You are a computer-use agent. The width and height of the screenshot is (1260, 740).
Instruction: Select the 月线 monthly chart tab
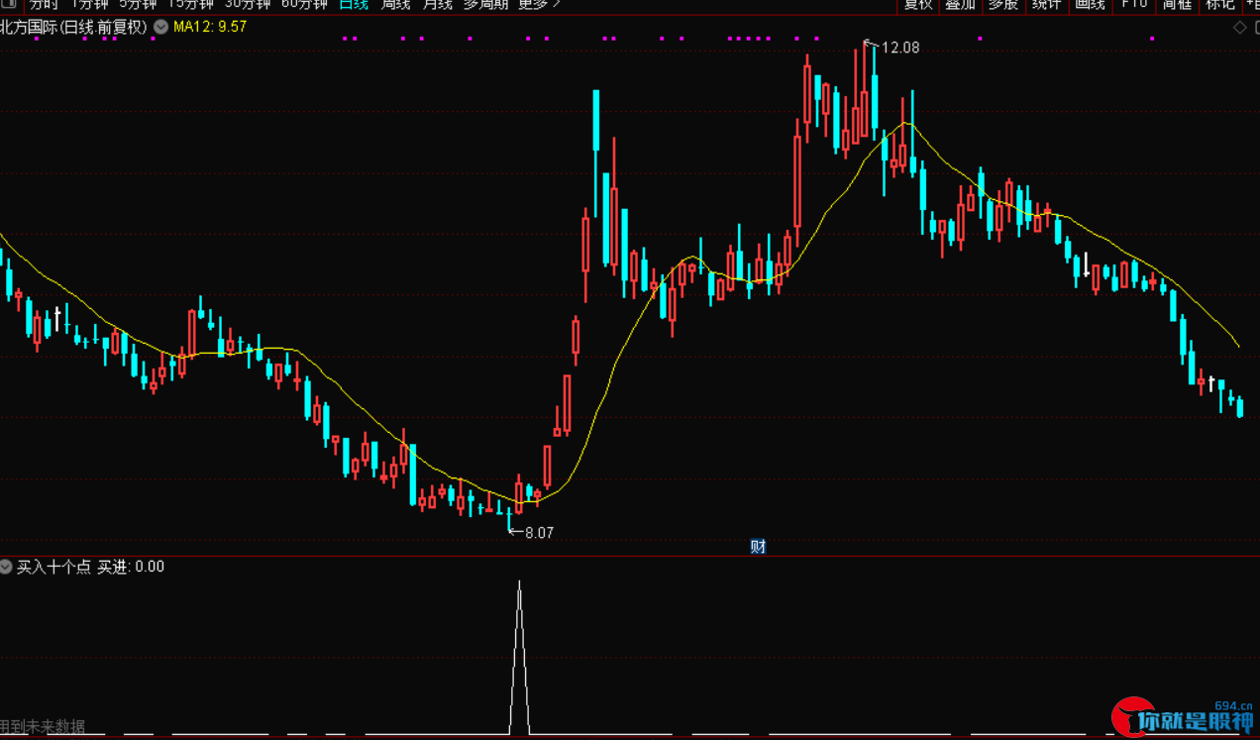click(x=438, y=4)
